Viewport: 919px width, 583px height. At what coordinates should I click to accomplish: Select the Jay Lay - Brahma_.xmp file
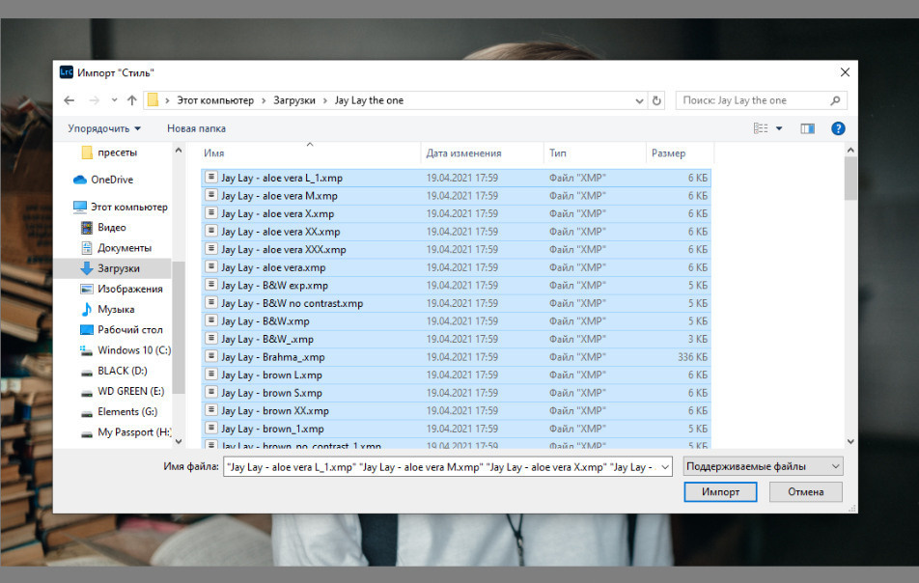pyautogui.click(x=272, y=357)
